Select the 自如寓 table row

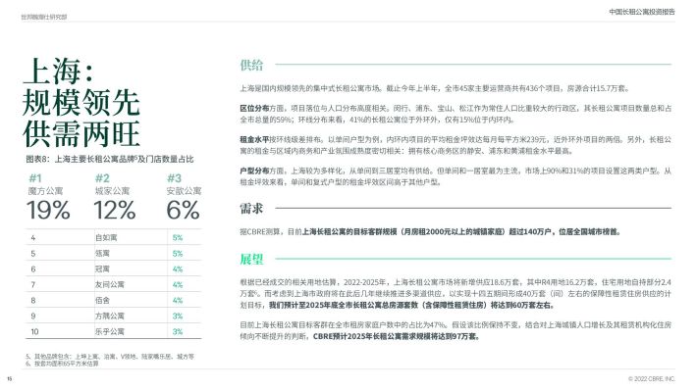pos(113,237)
